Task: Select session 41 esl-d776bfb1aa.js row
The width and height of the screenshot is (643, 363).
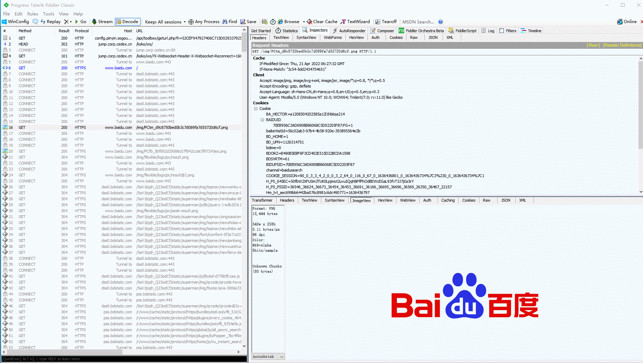Action: (x=122, y=276)
